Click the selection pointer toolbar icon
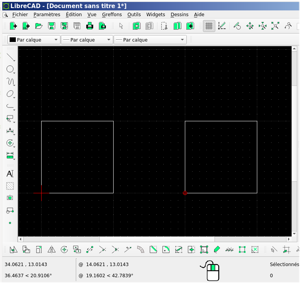The height and width of the screenshot is (283, 300). point(121,26)
